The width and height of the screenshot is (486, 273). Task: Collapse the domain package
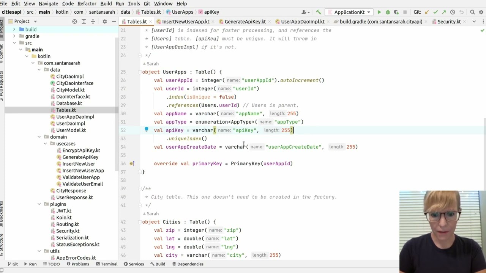(39, 137)
